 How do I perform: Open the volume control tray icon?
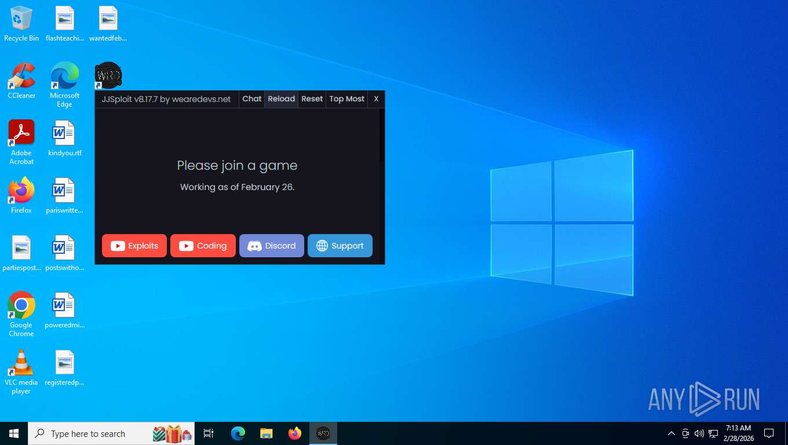(x=699, y=433)
